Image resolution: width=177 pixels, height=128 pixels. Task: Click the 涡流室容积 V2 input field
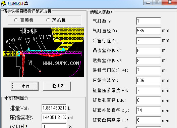[149, 50]
